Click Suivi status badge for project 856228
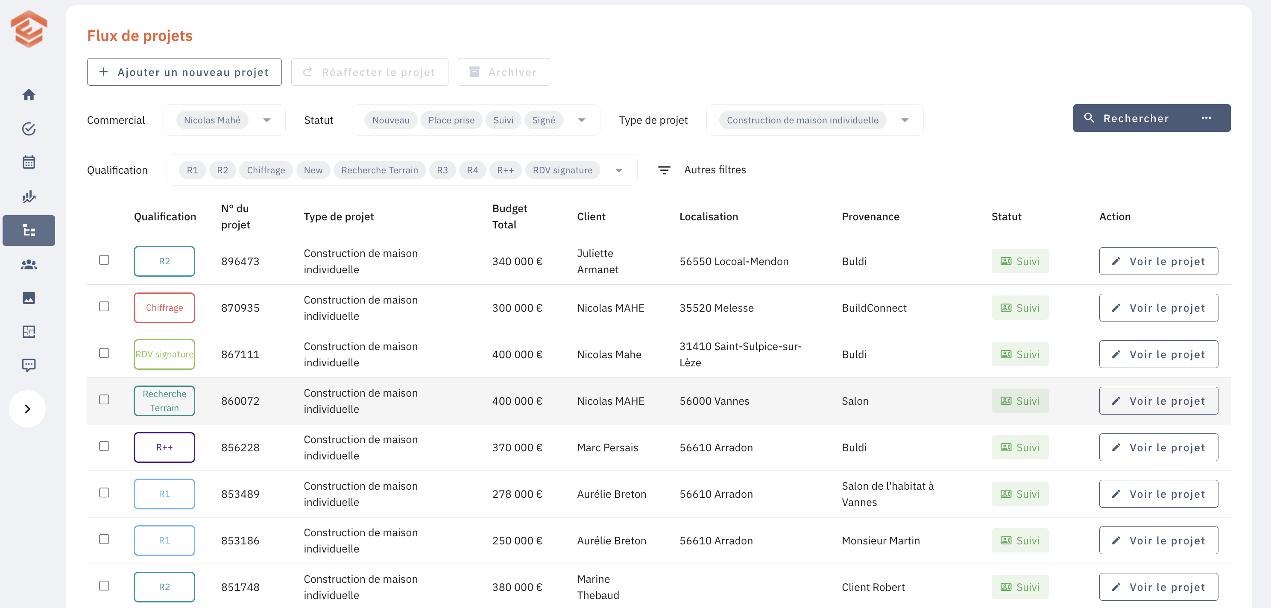This screenshot has height=608, width=1271. tap(1020, 447)
